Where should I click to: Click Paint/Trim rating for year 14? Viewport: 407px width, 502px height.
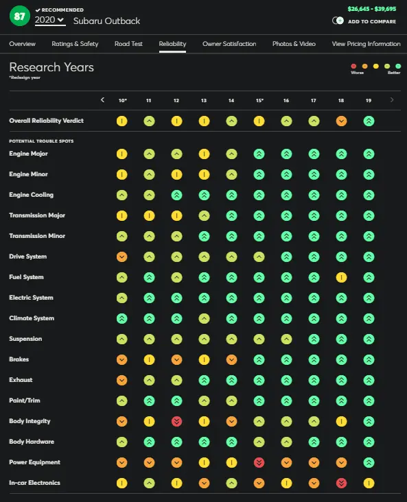(231, 401)
